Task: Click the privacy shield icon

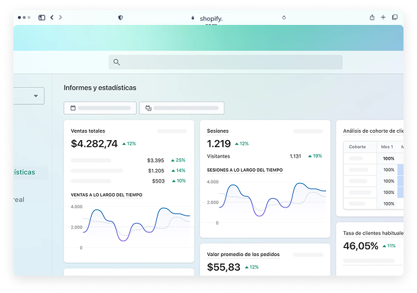Action: (x=121, y=18)
